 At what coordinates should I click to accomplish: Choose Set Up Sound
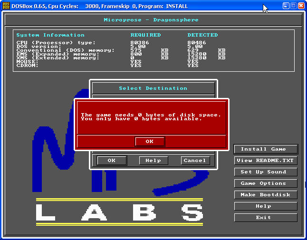coord(266,172)
